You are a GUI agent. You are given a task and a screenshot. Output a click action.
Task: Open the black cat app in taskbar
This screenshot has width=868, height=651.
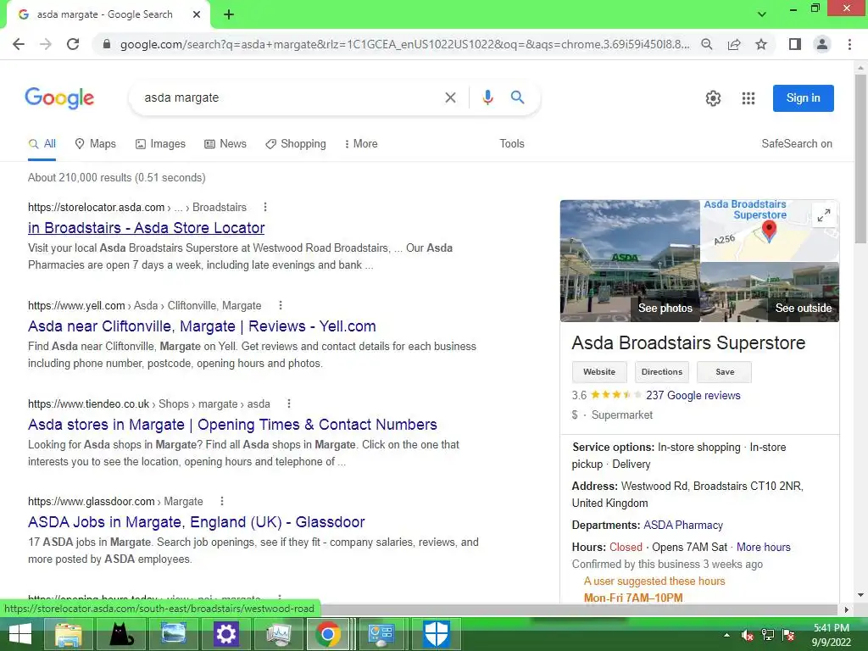120,634
